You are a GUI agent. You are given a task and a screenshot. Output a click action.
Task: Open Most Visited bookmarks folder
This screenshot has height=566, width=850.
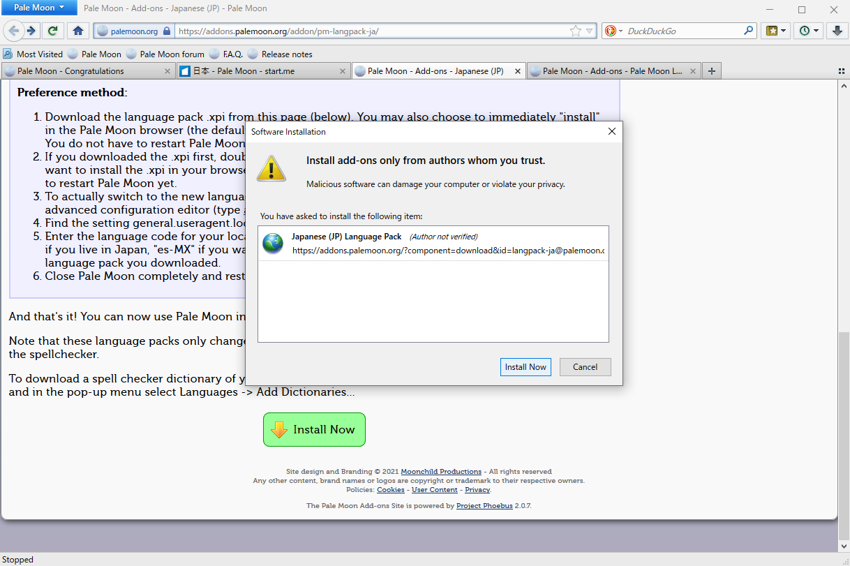pos(33,54)
